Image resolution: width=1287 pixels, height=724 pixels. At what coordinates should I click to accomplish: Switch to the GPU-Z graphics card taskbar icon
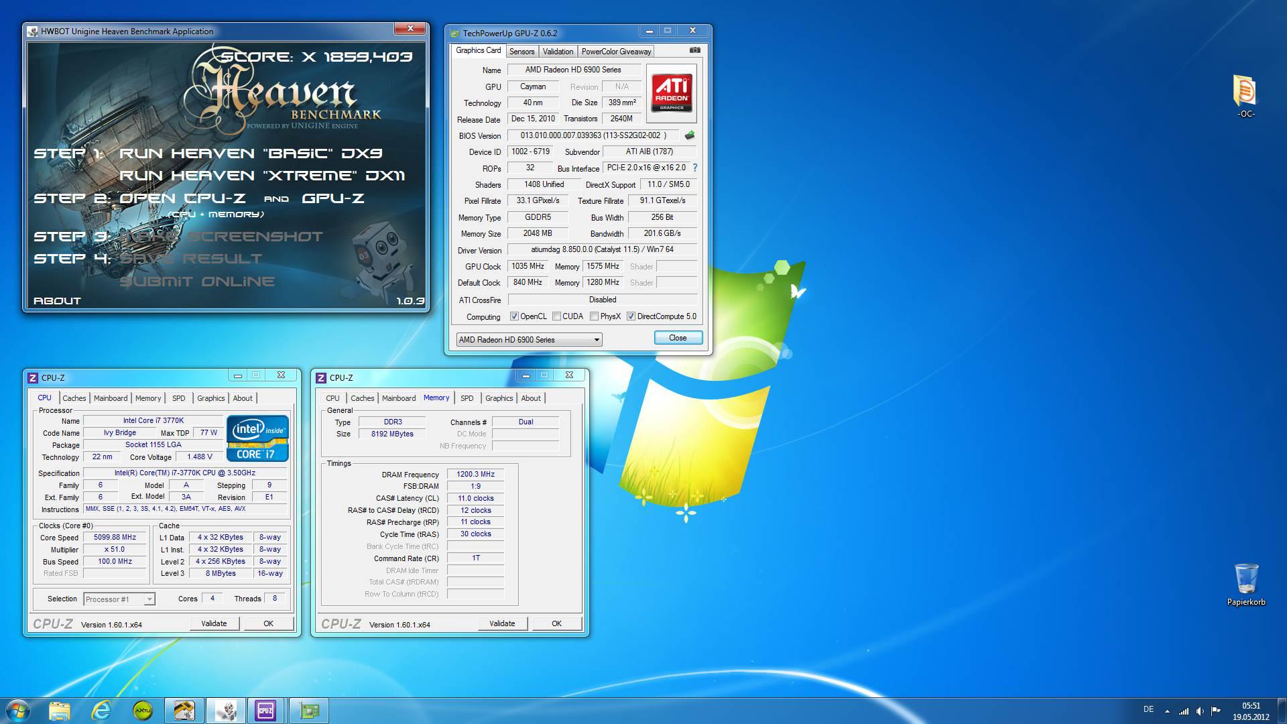click(309, 711)
